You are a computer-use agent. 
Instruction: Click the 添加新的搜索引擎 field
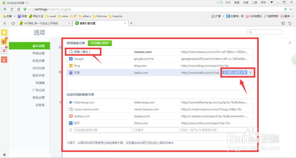103,130
